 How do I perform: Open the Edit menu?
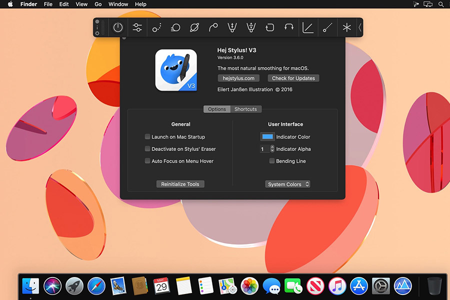pos(64,4)
